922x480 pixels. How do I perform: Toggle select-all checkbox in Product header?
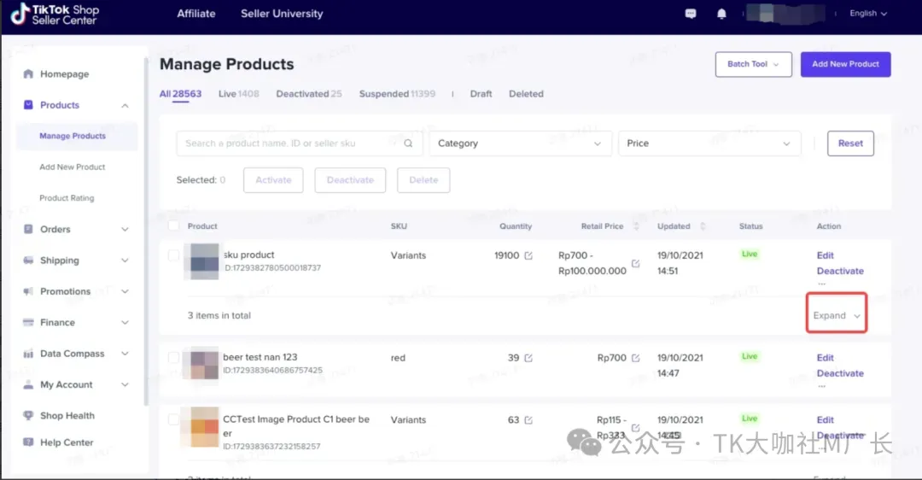[x=173, y=225]
